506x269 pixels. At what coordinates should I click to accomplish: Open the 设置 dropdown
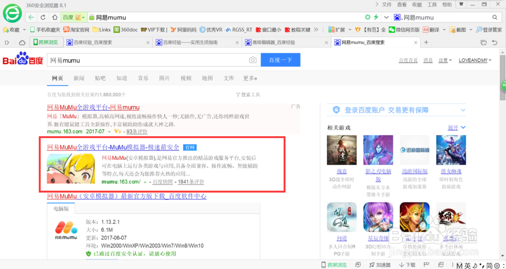pos(445,60)
